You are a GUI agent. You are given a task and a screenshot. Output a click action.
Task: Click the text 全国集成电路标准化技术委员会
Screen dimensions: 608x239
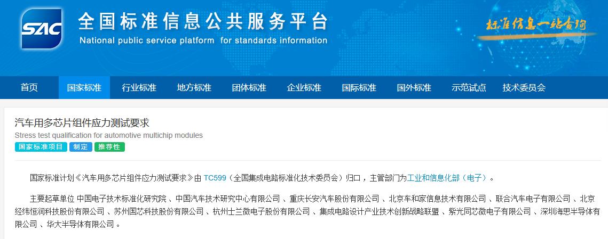tap(287, 178)
